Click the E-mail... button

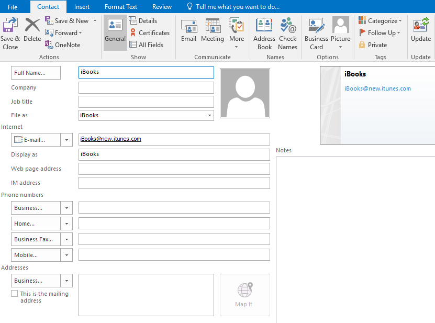point(36,140)
